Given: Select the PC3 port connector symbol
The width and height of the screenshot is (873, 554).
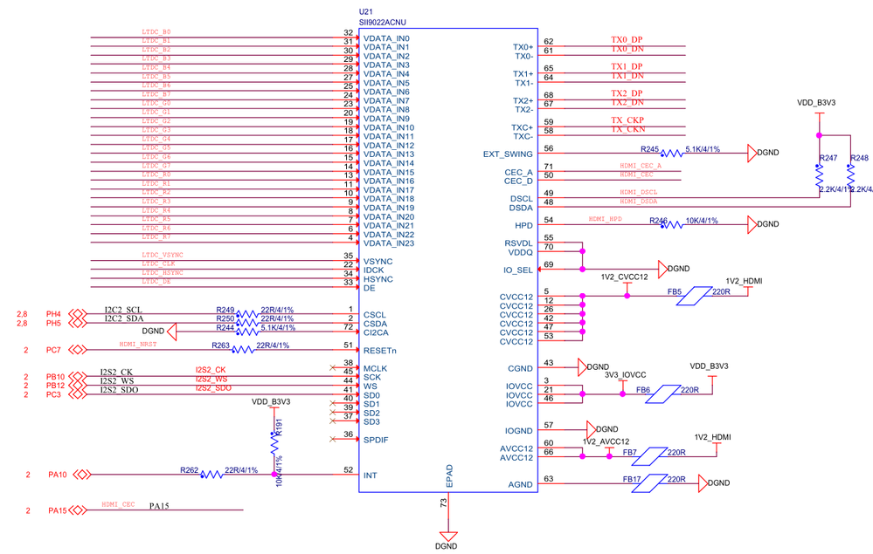Looking at the screenshot, I should point(78,394).
